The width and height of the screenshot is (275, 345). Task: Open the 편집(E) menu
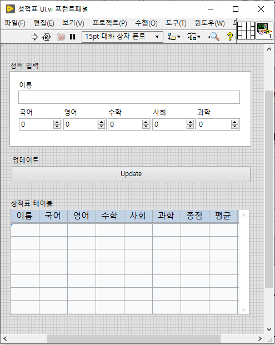[x=44, y=23]
